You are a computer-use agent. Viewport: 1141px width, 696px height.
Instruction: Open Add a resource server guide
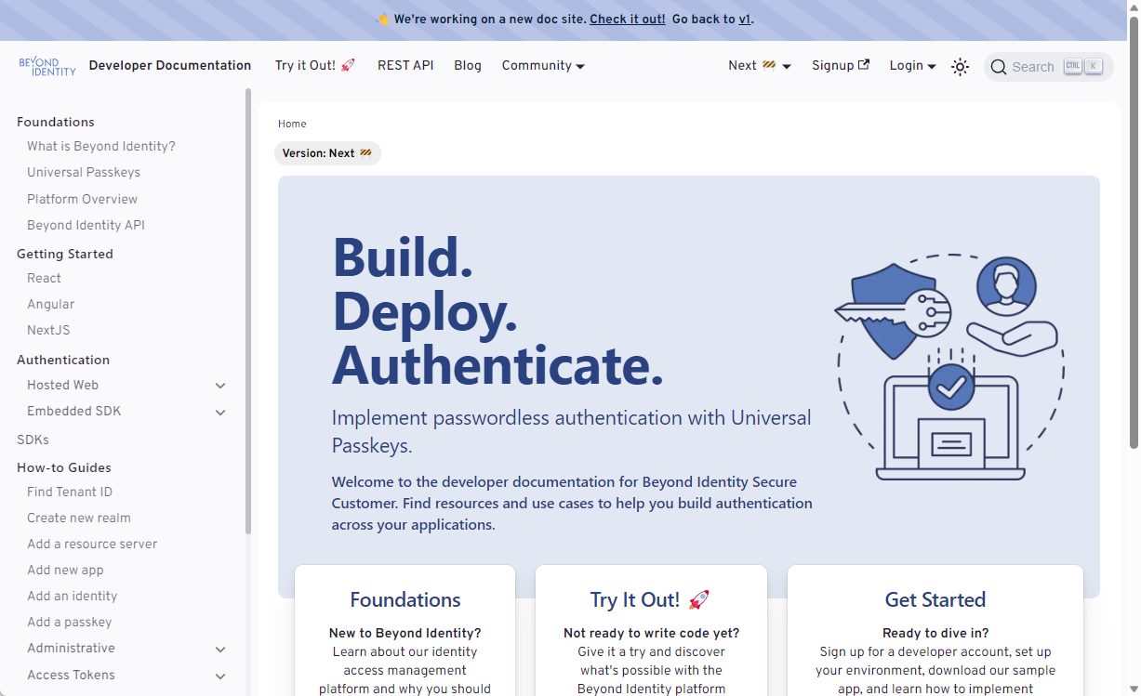[x=92, y=544]
